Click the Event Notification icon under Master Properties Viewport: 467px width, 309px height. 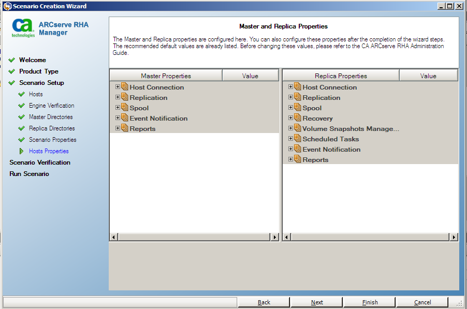click(124, 118)
